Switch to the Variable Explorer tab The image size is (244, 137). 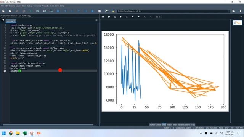click(x=184, y=125)
